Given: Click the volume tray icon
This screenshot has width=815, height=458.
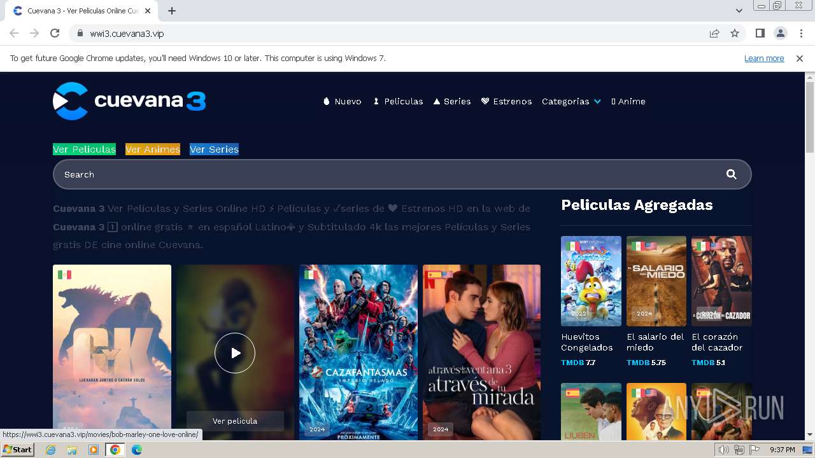Looking at the screenshot, I should pyautogui.click(x=725, y=450).
